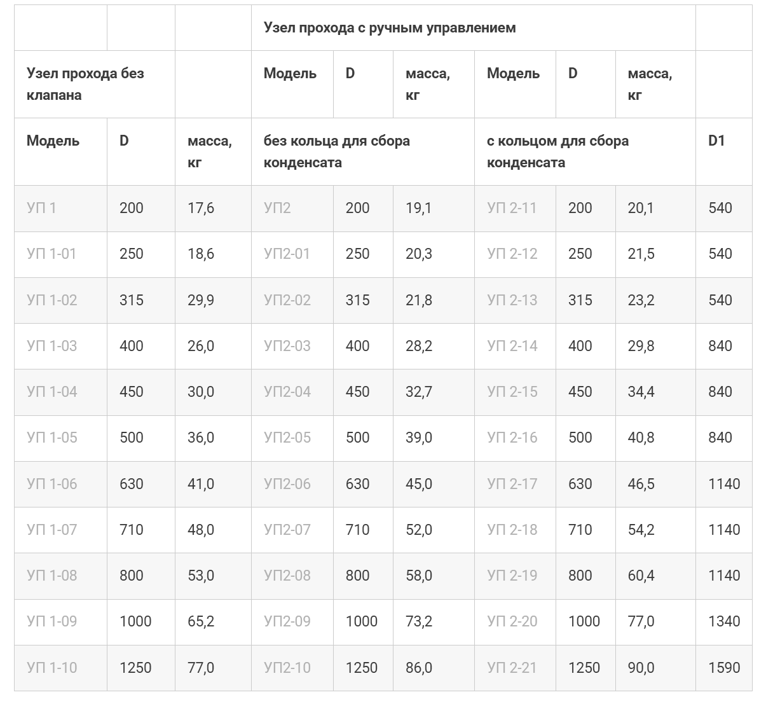
Task: Select the УП 1-05 model link
Action: [x=51, y=438]
